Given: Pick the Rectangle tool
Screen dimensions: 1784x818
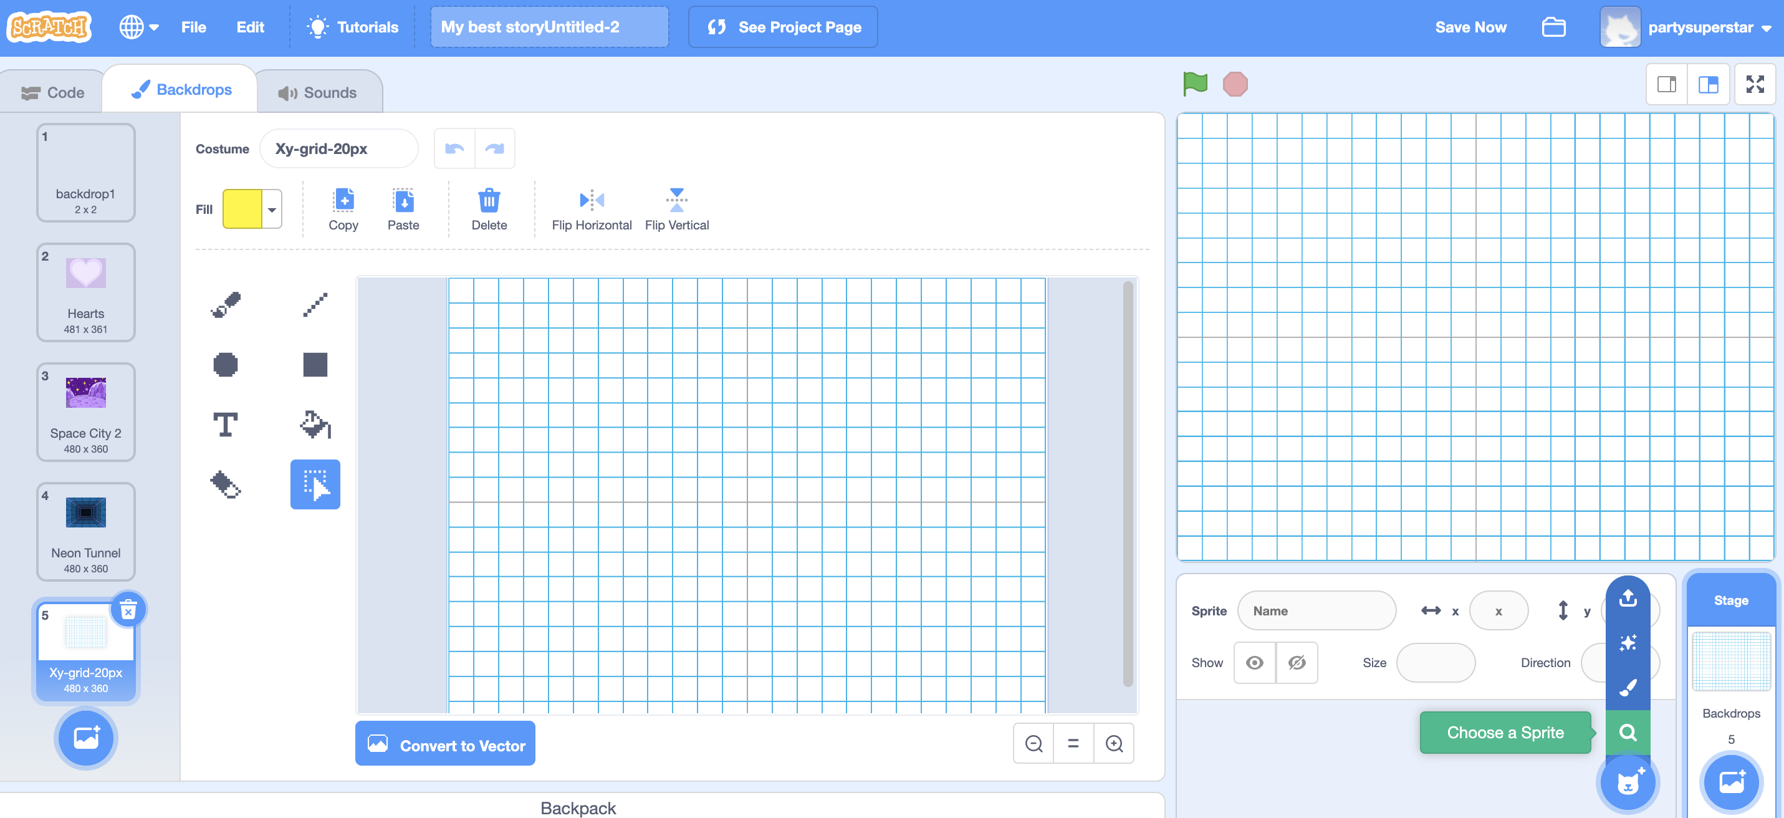Looking at the screenshot, I should 315,364.
